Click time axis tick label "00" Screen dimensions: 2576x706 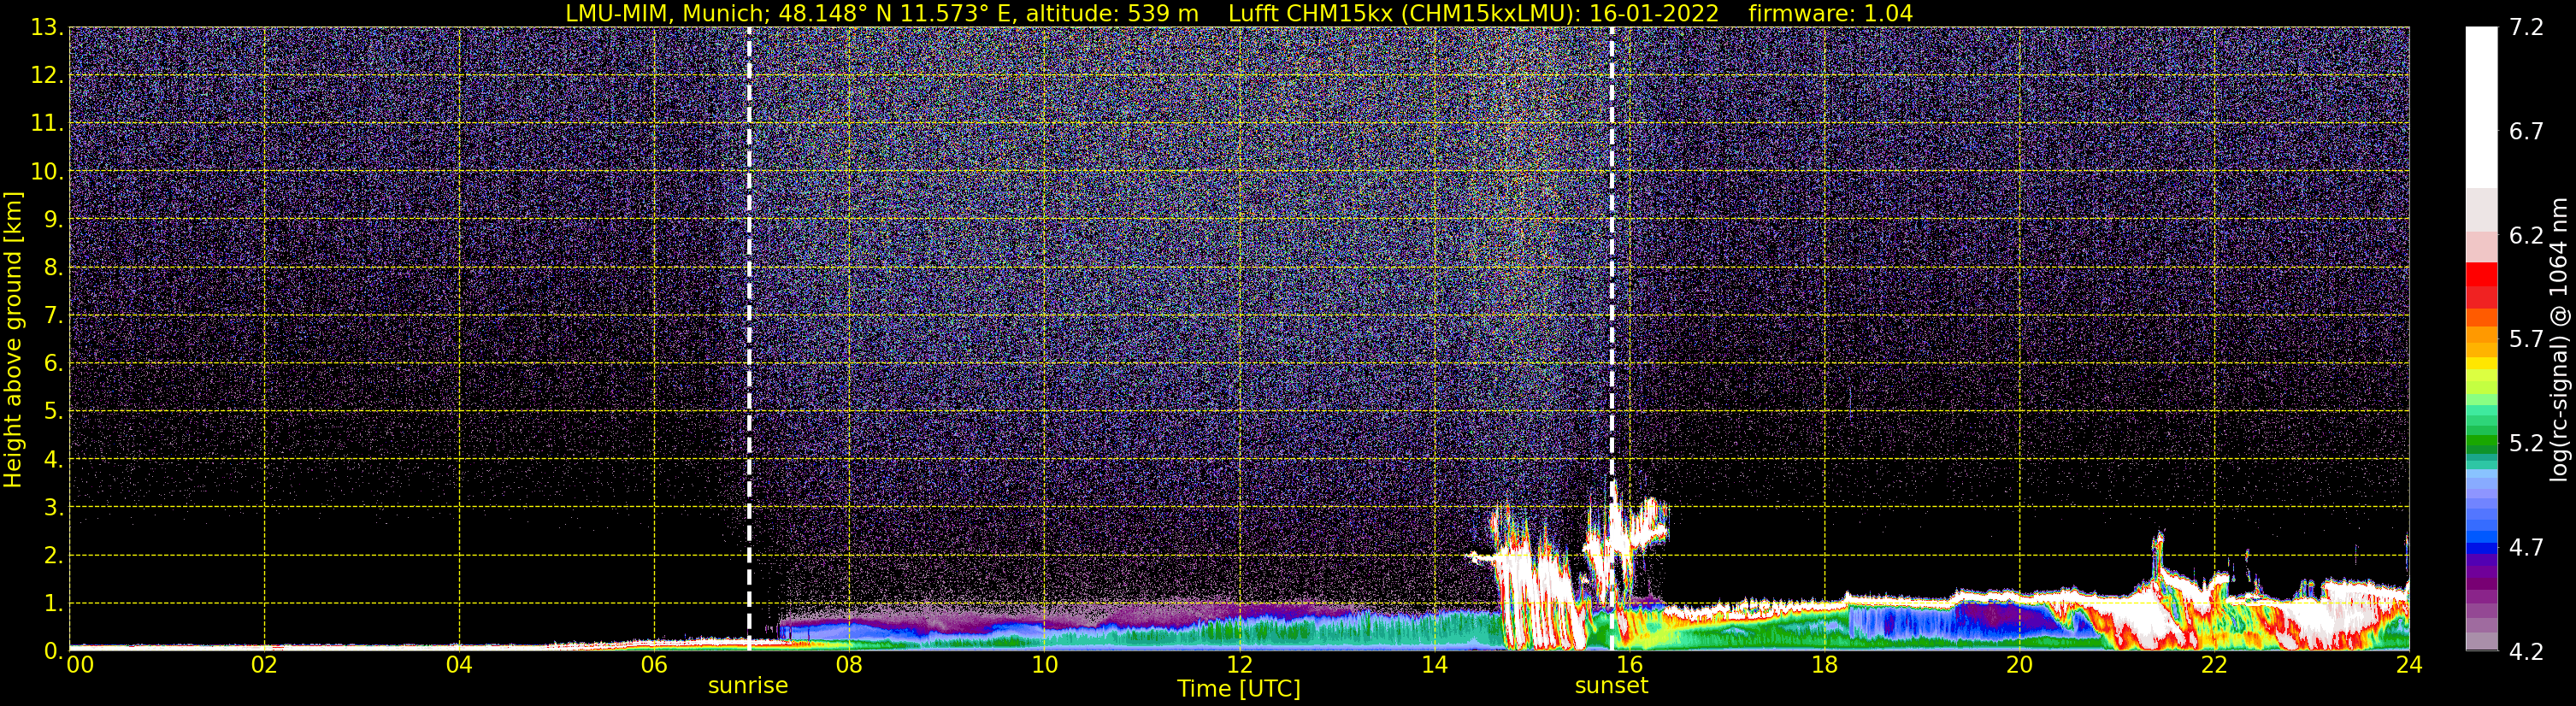[x=80, y=665]
